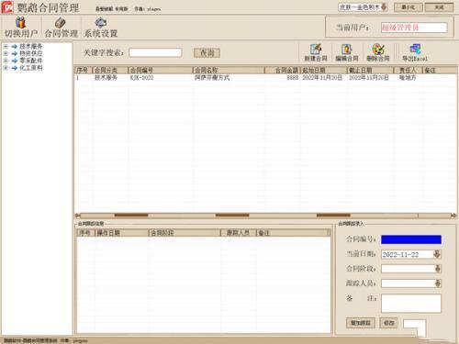Click the 增加跟踪 button

point(361,323)
